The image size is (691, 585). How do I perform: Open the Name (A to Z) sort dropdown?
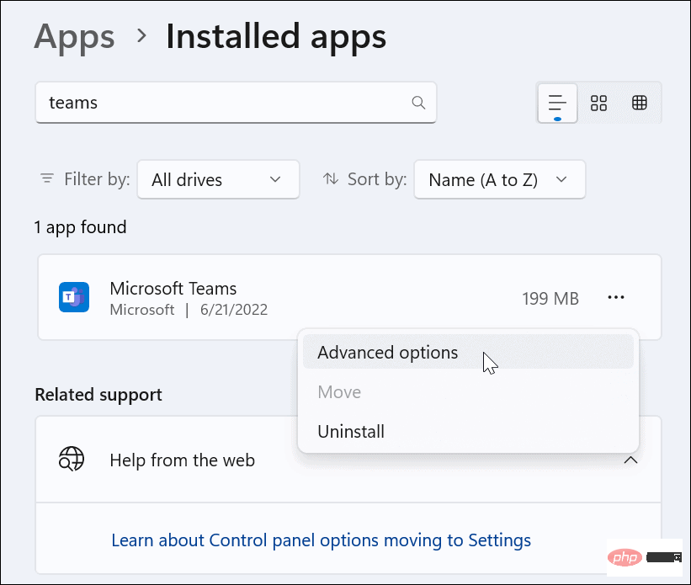point(499,179)
